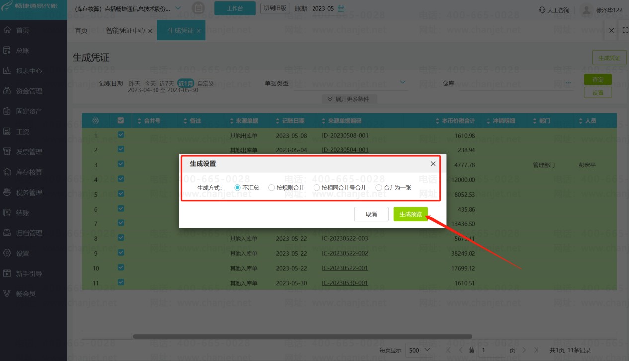Open 归档管理 in the sidebar
Screen dimensions: 629x361
(29, 233)
